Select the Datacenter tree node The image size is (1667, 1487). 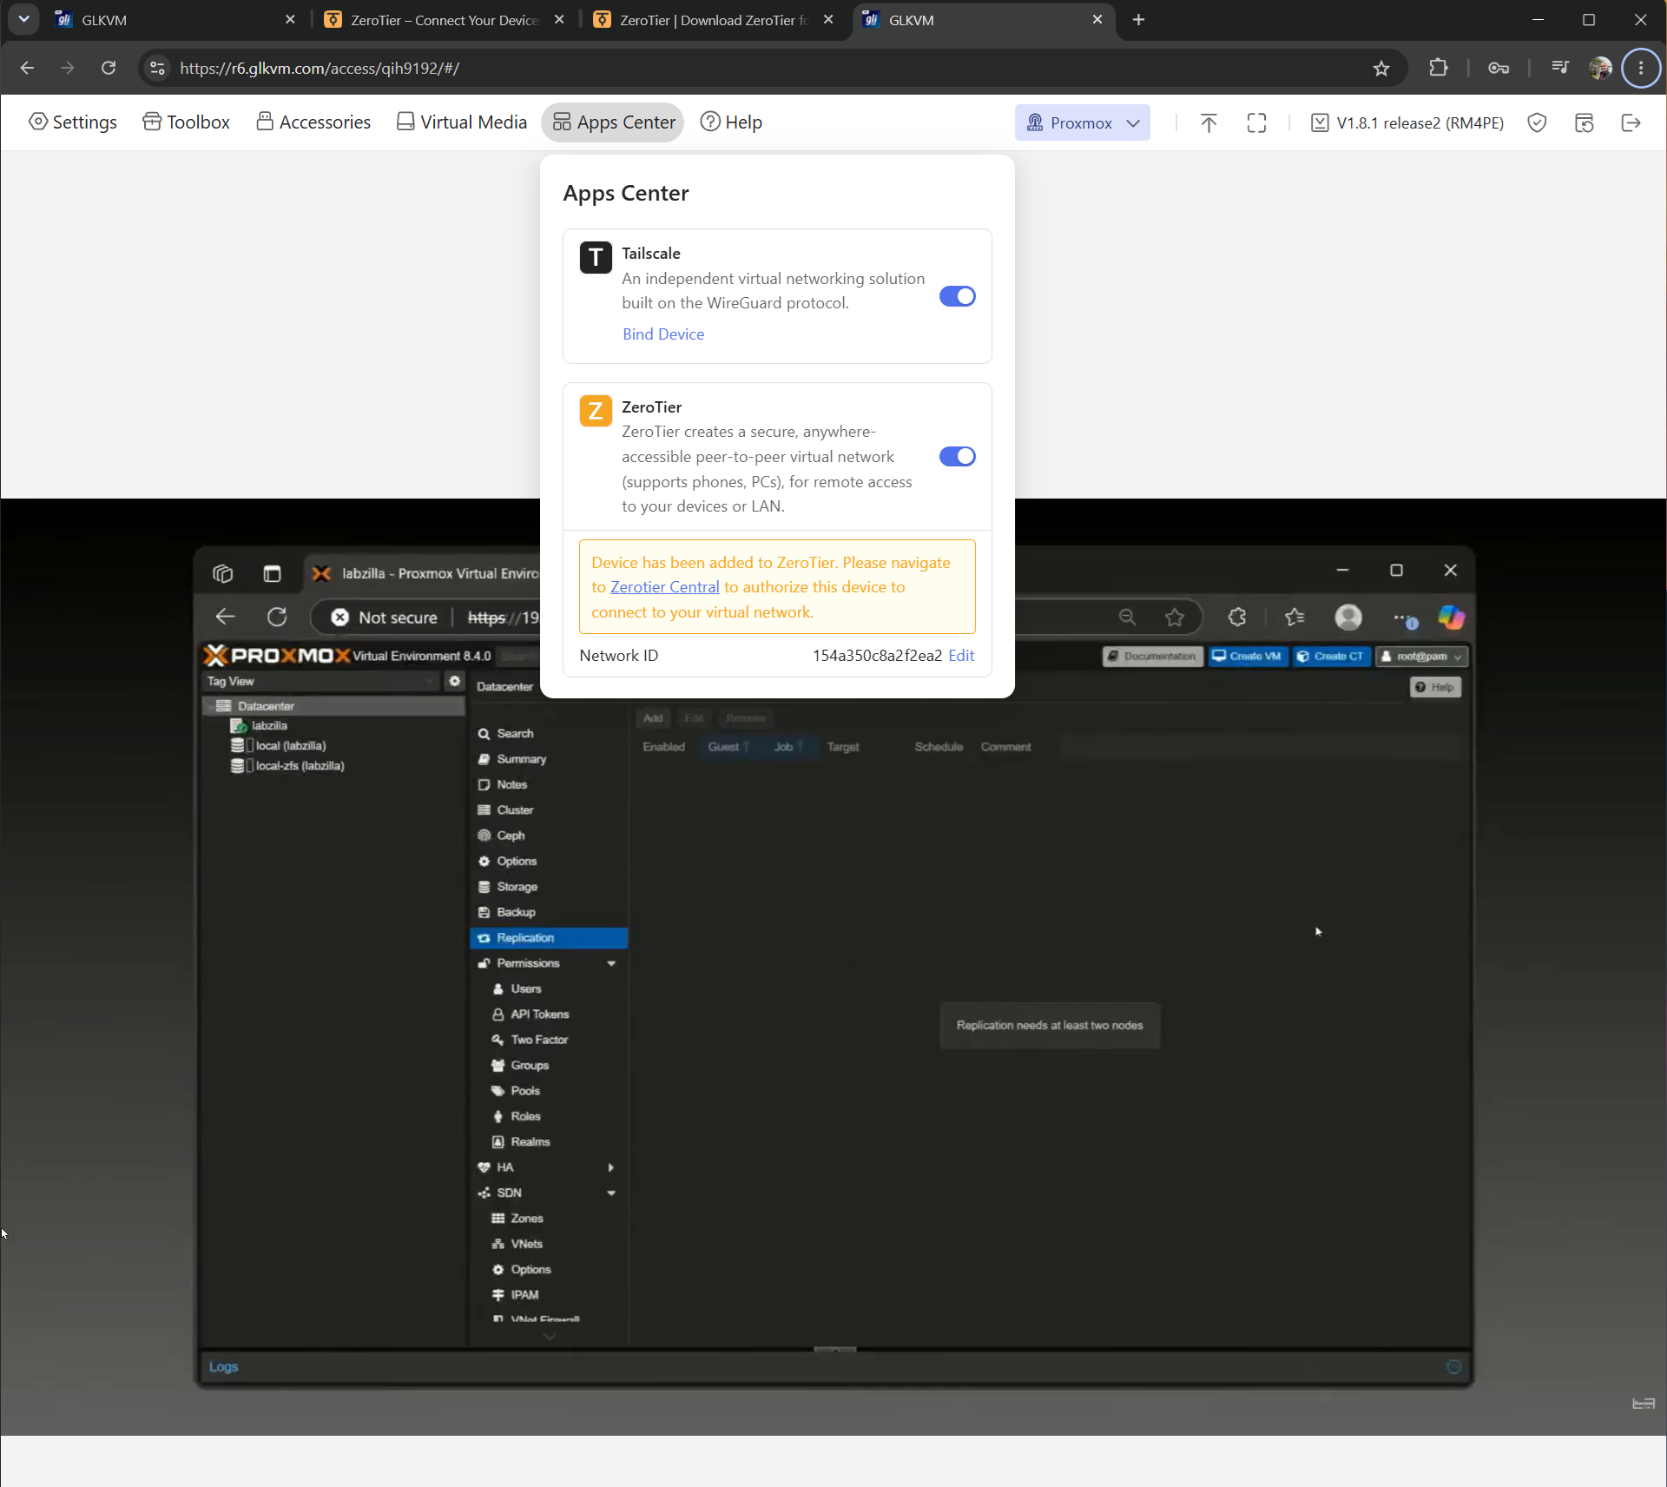[x=334, y=706]
